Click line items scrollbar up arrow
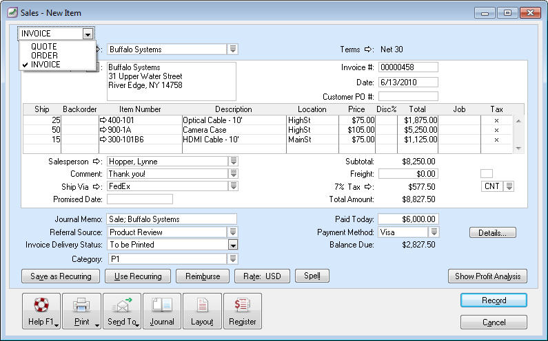Screen dimensions: 548x341 [x=518, y=120]
